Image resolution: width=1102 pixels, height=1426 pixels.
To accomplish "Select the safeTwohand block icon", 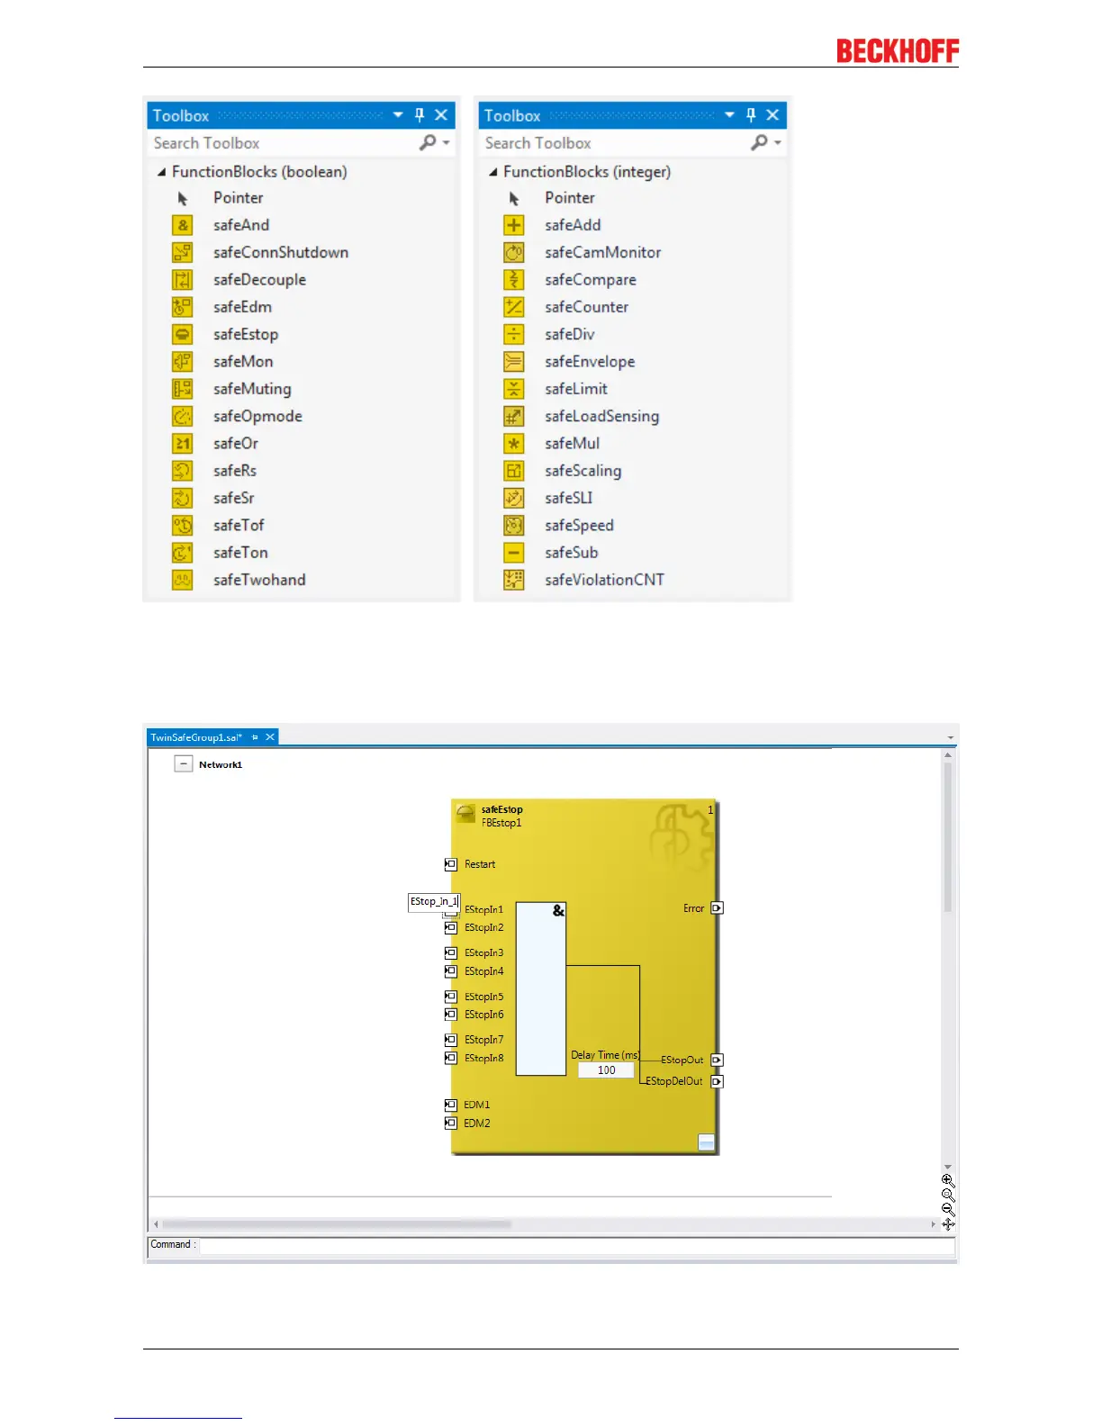I will (183, 580).
